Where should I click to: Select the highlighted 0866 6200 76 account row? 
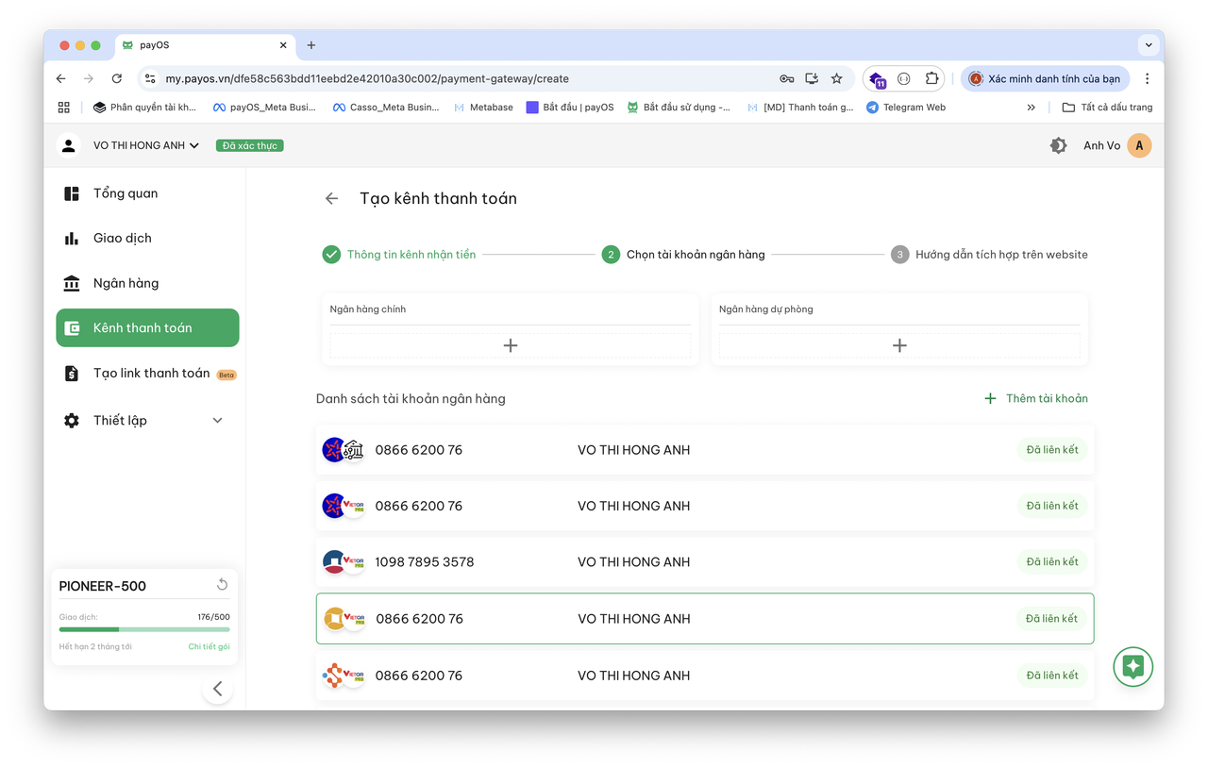[x=705, y=619]
